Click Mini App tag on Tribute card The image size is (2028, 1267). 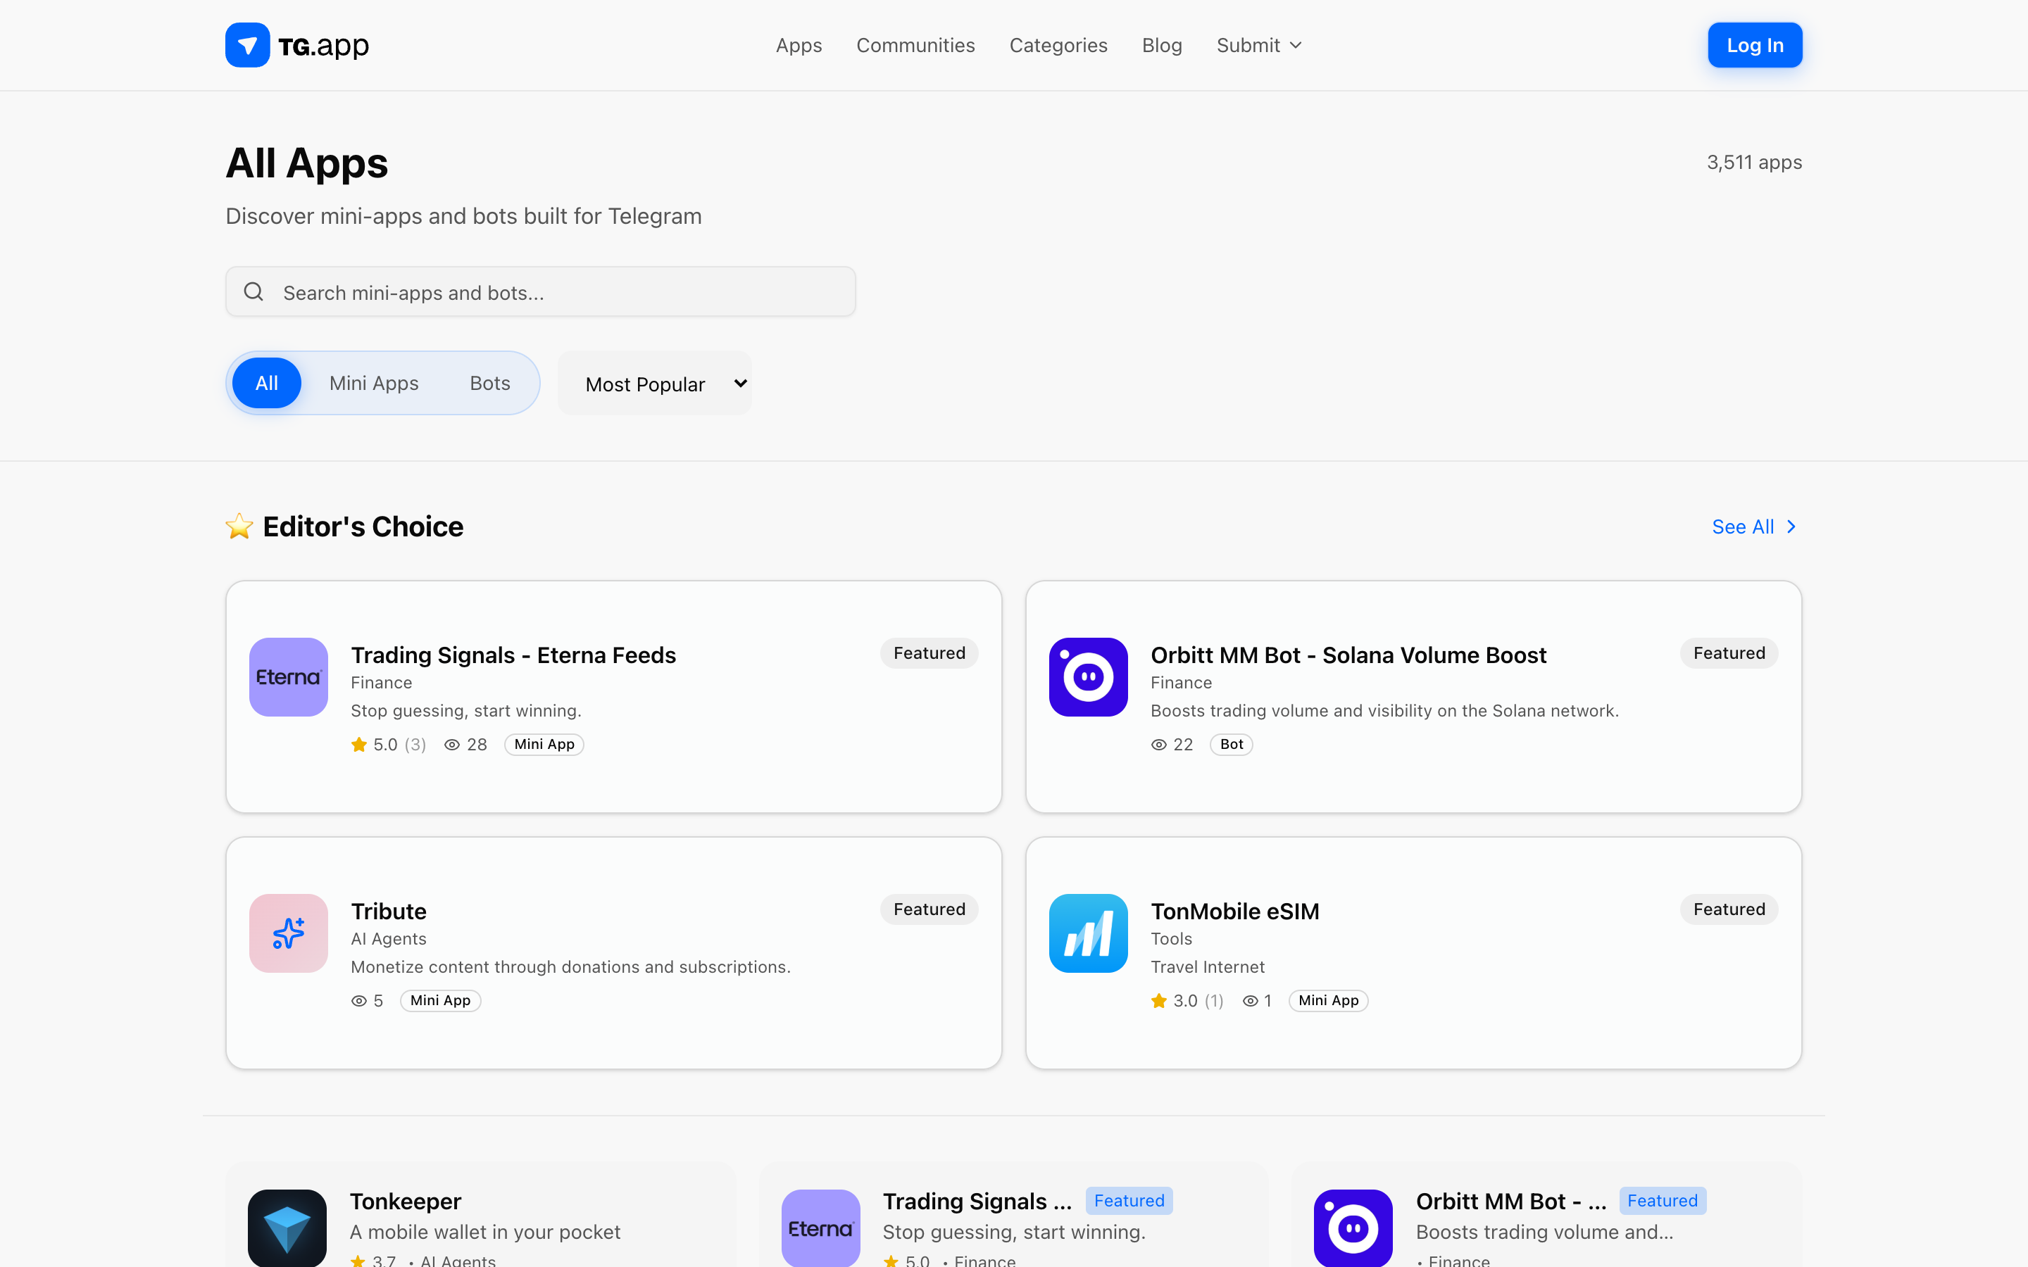pos(440,1000)
